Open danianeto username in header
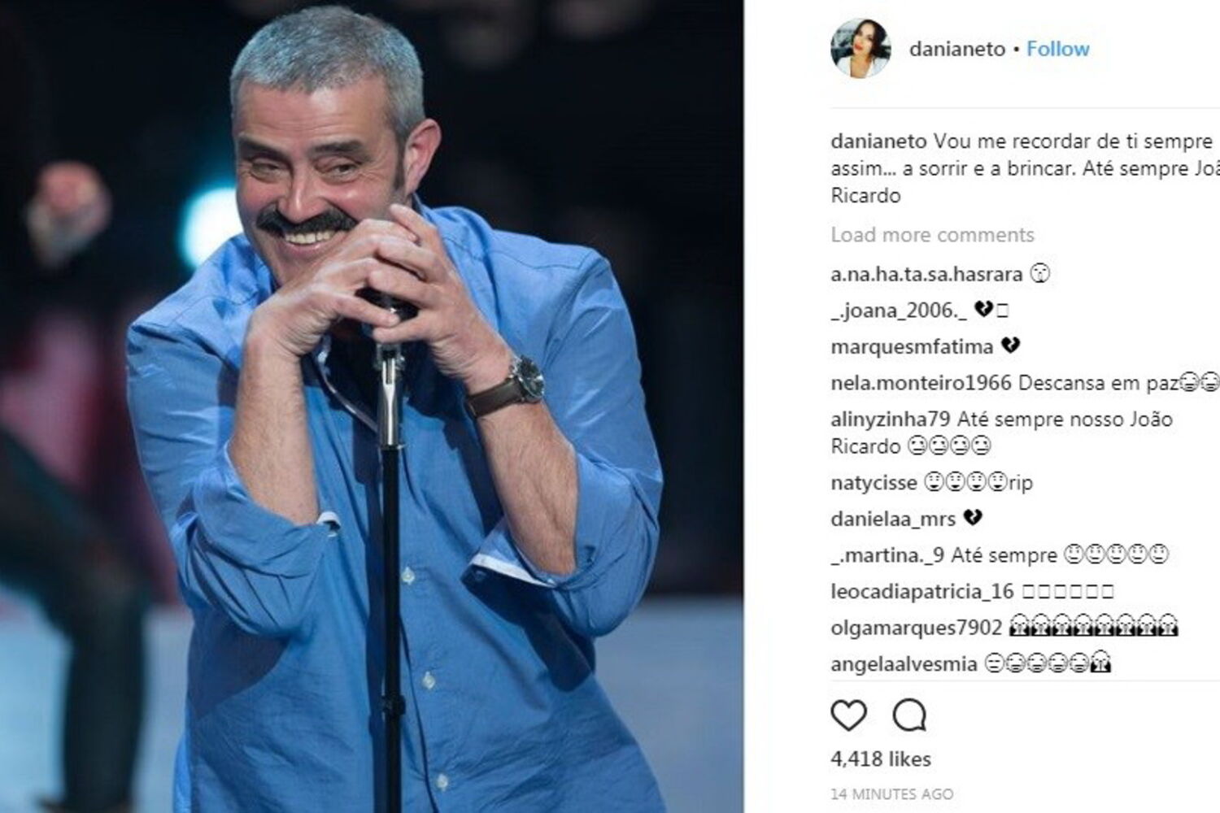The image size is (1220, 813). pos(957,49)
